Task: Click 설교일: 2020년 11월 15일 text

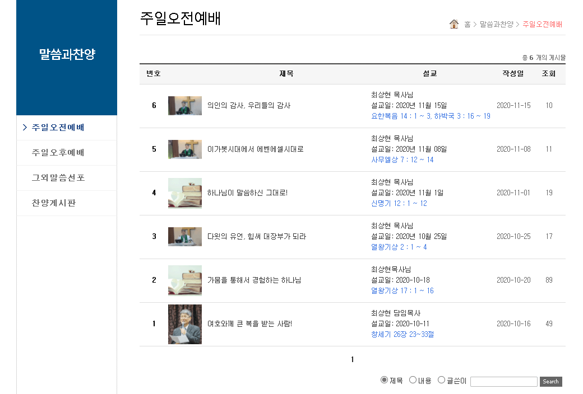Action: coord(409,105)
